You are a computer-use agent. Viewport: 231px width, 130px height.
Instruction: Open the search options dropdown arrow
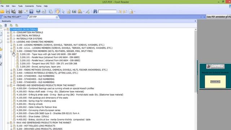point(135,12)
